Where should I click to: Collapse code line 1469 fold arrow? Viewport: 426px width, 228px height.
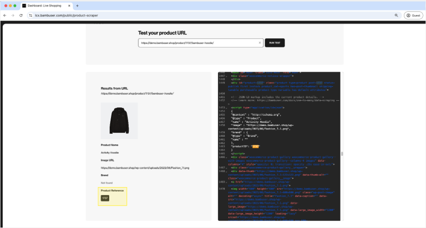(x=226, y=182)
